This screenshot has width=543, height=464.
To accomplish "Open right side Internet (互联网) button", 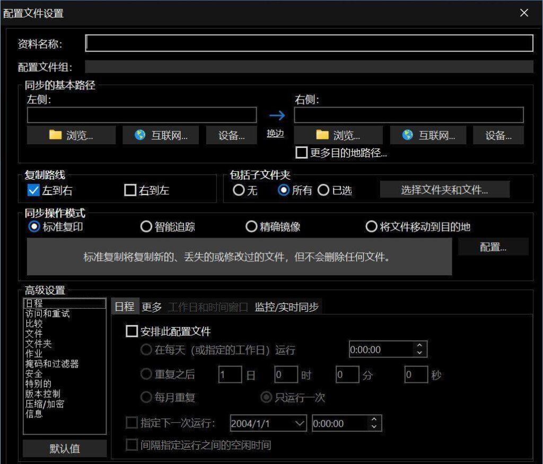I will coord(428,135).
